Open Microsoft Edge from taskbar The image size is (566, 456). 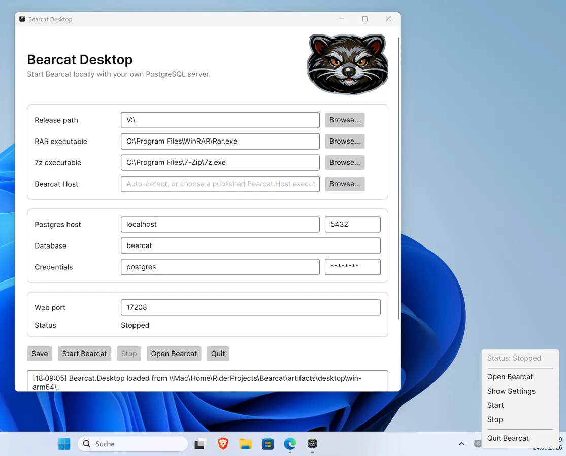tap(290, 444)
